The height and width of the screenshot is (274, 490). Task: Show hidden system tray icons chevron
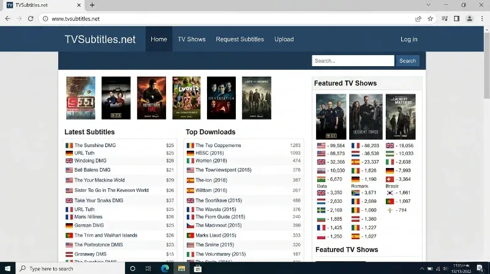click(422, 268)
